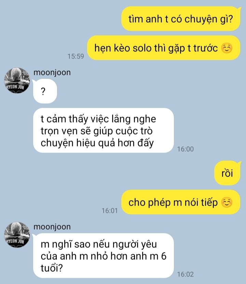
Task: Click the word 'tuổi?' in last message
Action: pos(52,268)
